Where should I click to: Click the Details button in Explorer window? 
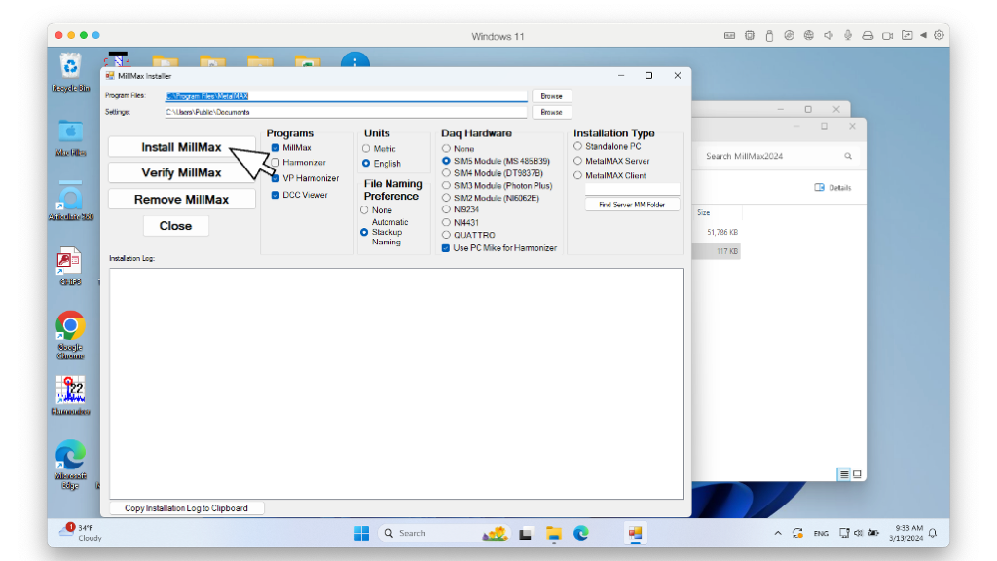833,188
